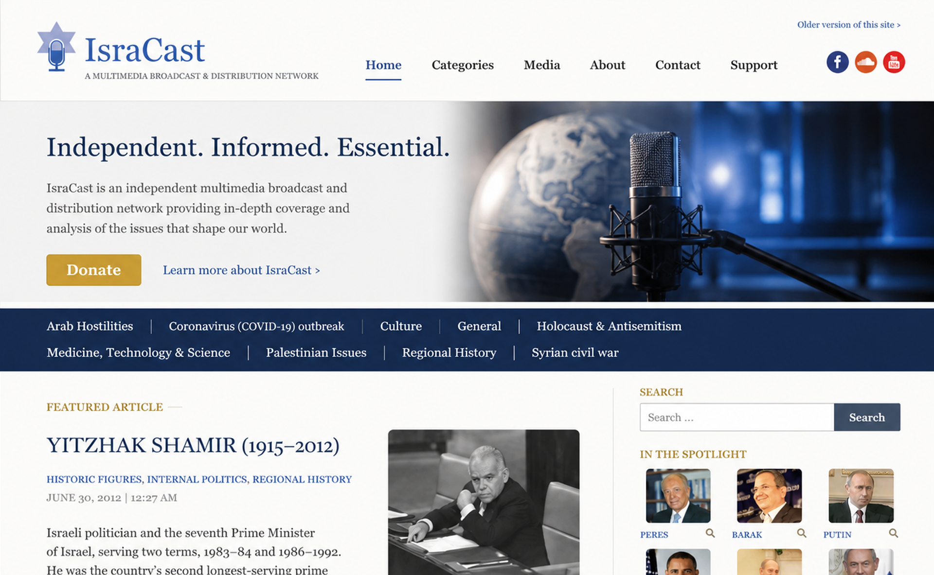Focus the Search text field
Screen dimensions: 934x575
coord(737,417)
